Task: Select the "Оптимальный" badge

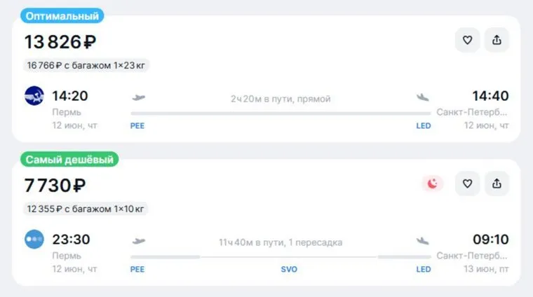Action: coord(62,15)
